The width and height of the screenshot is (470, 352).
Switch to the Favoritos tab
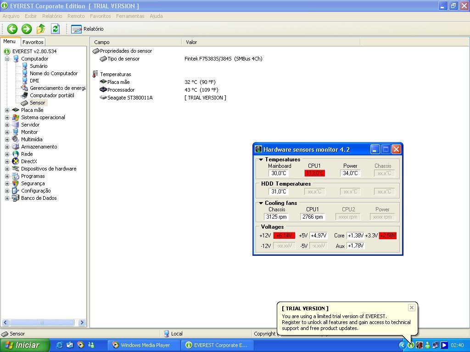[x=33, y=42]
